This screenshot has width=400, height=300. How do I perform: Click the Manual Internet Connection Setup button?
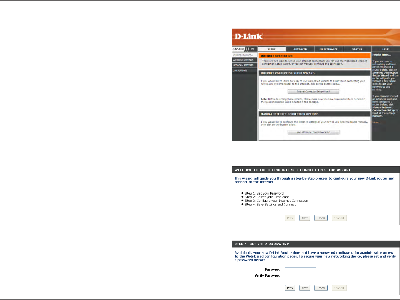[x=313, y=132]
